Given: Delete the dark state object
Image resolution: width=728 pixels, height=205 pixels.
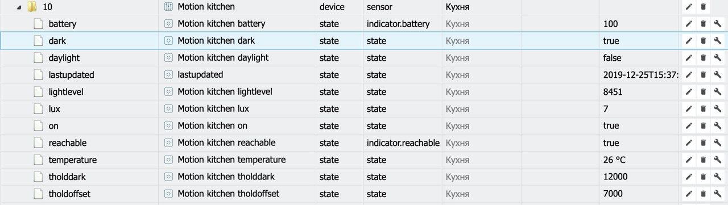Looking at the screenshot, I should point(703,41).
